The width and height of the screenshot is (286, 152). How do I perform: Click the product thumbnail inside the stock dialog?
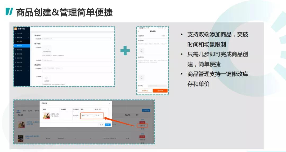coord(46,116)
